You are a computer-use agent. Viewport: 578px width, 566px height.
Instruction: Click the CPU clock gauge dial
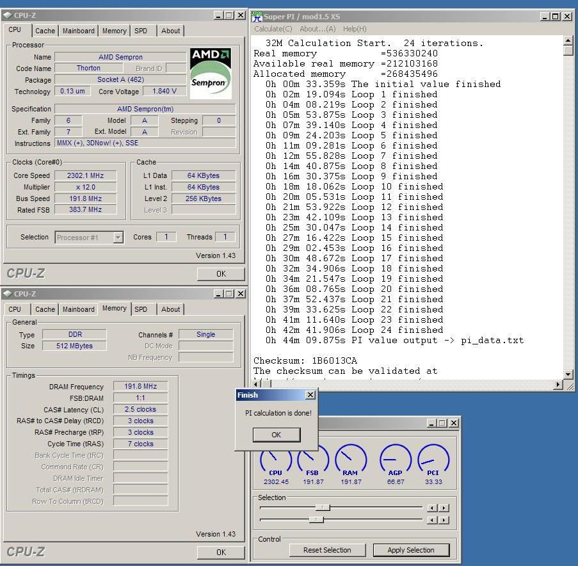[275, 459]
